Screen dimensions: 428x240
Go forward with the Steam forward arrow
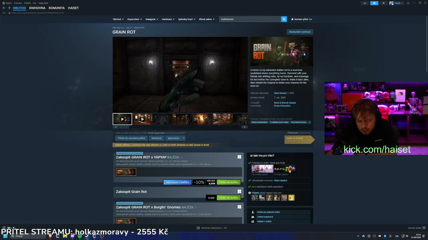9,8
